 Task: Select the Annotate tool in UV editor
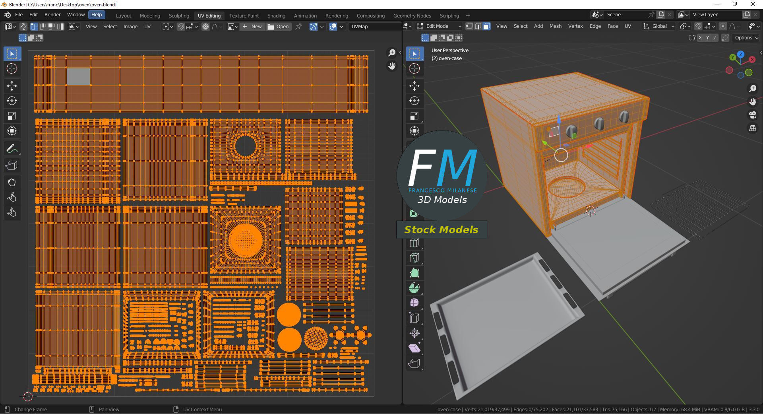[x=12, y=149]
